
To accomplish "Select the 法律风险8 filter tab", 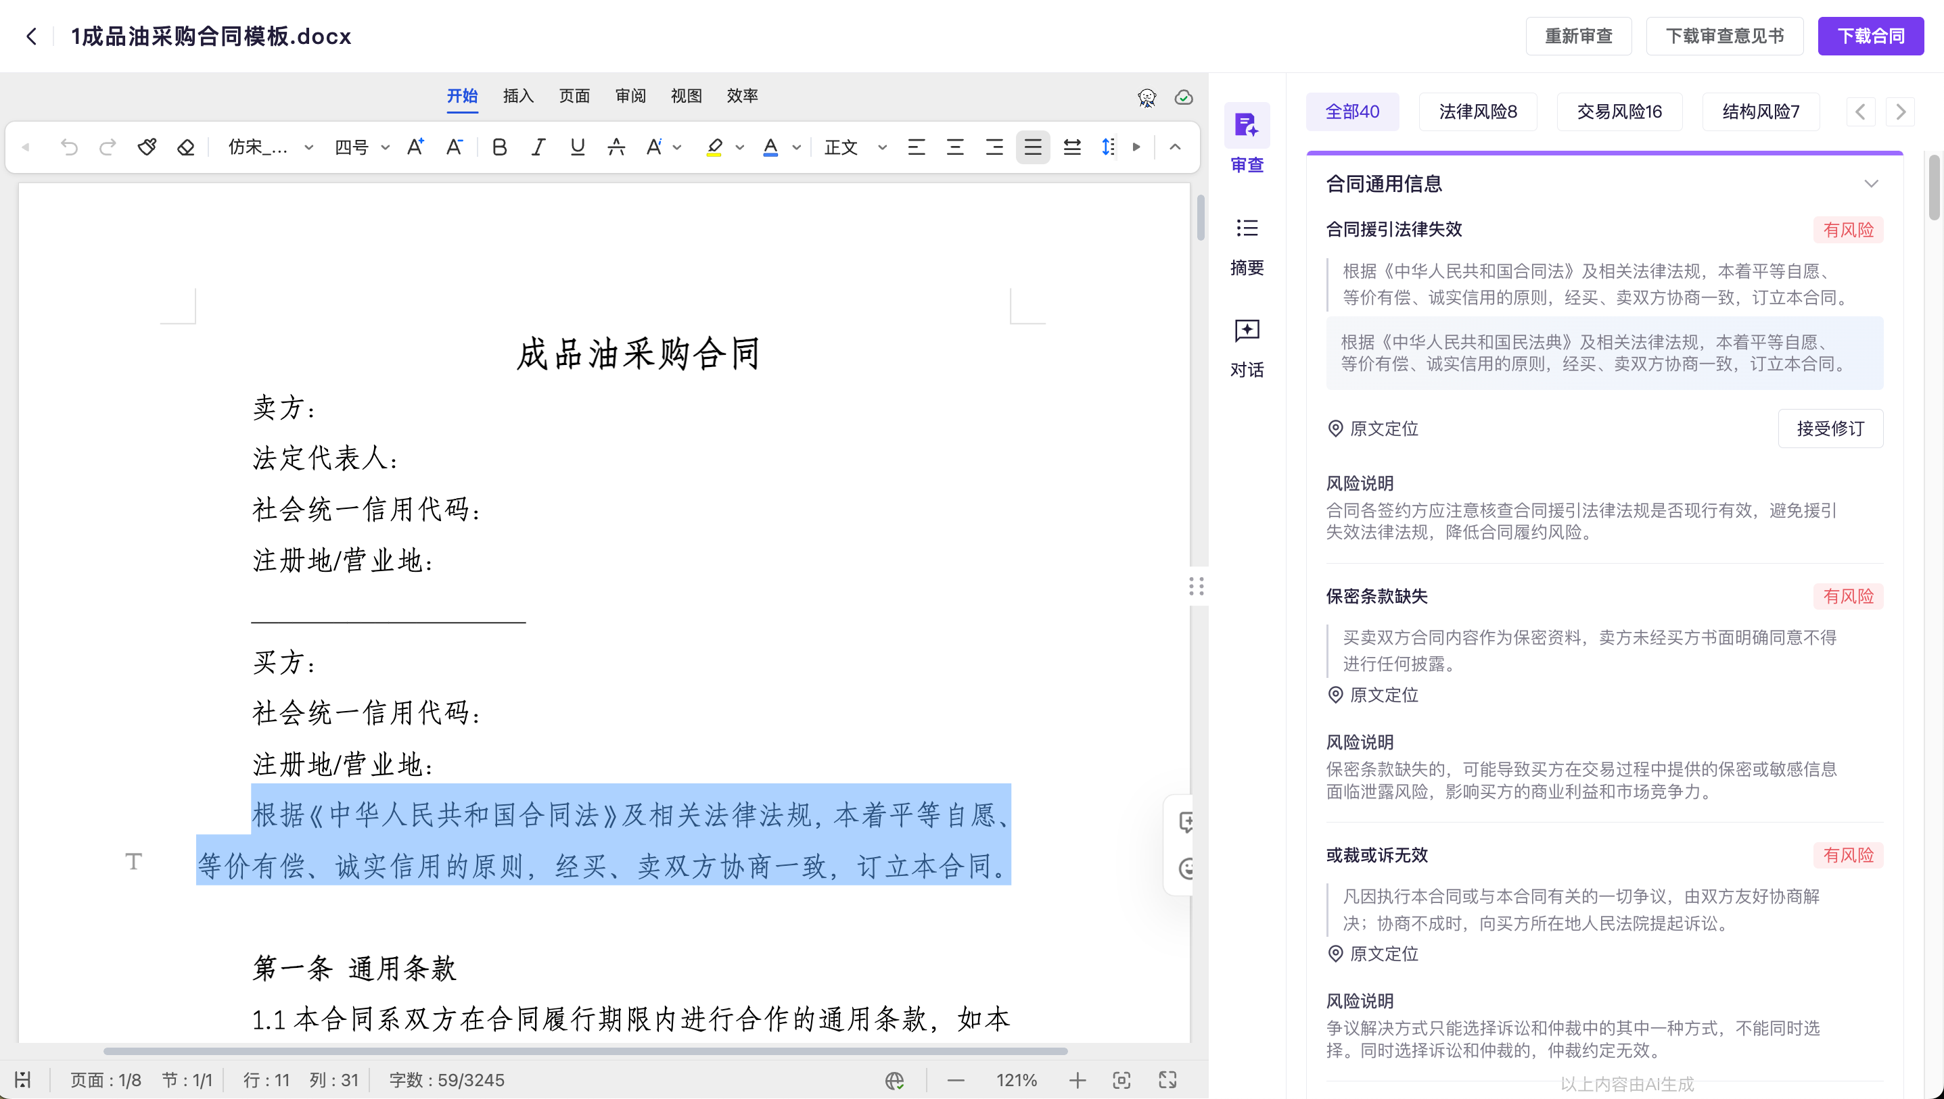I will (x=1477, y=112).
